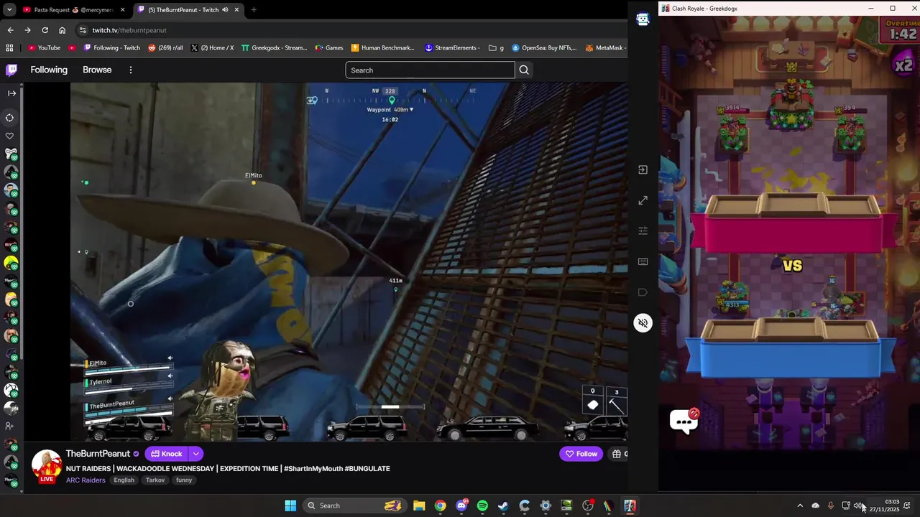Click the Knock button
The height and width of the screenshot is (517, 920).
pos(167,454)
